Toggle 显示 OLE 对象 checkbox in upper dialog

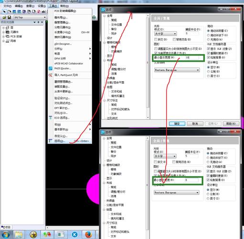click(x=208, y=49)
